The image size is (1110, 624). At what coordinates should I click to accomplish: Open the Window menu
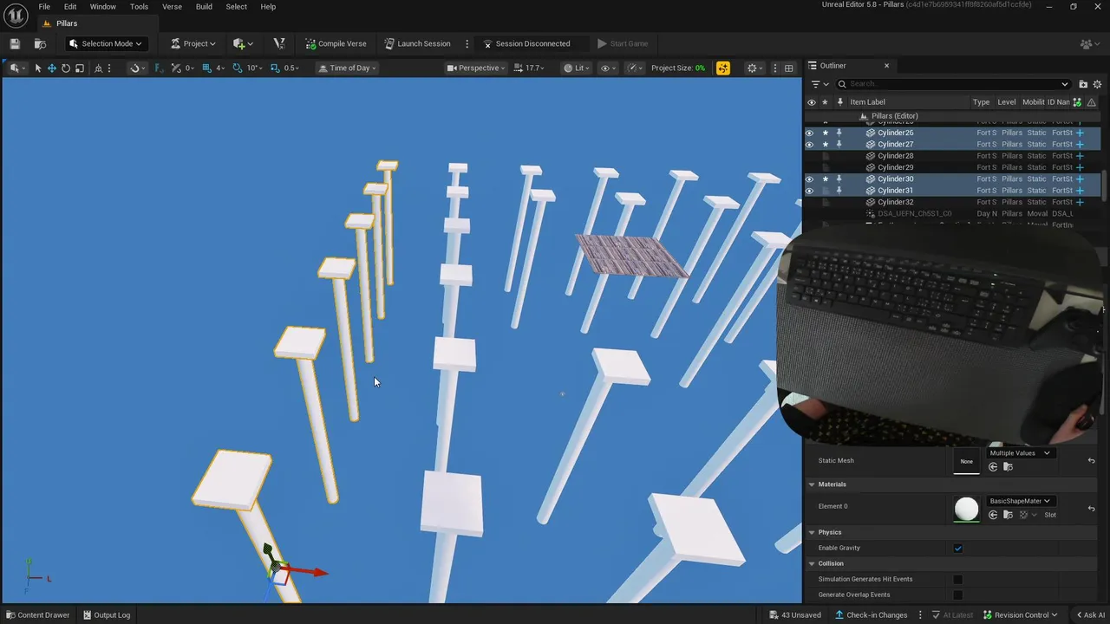click(102, 7)
